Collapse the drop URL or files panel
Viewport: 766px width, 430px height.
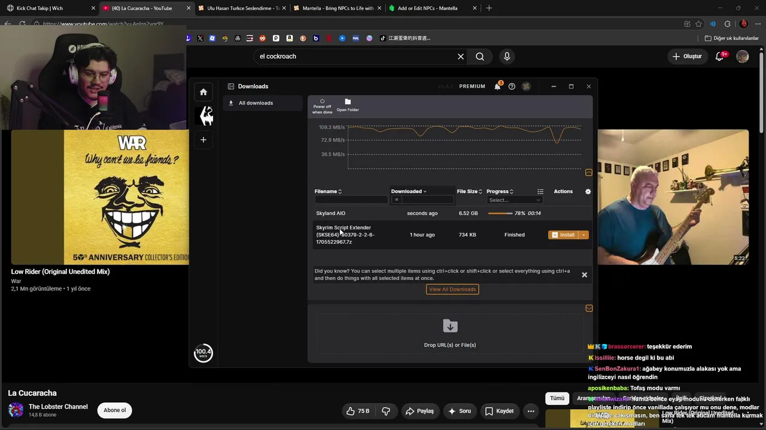(x=589, y=308)
